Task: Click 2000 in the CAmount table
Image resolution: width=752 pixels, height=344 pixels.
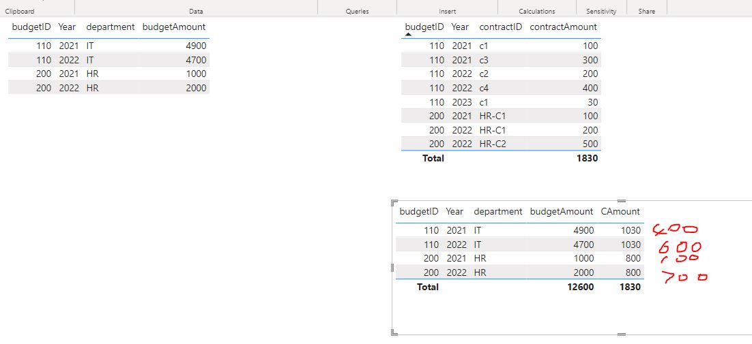Action: point(583,272)
